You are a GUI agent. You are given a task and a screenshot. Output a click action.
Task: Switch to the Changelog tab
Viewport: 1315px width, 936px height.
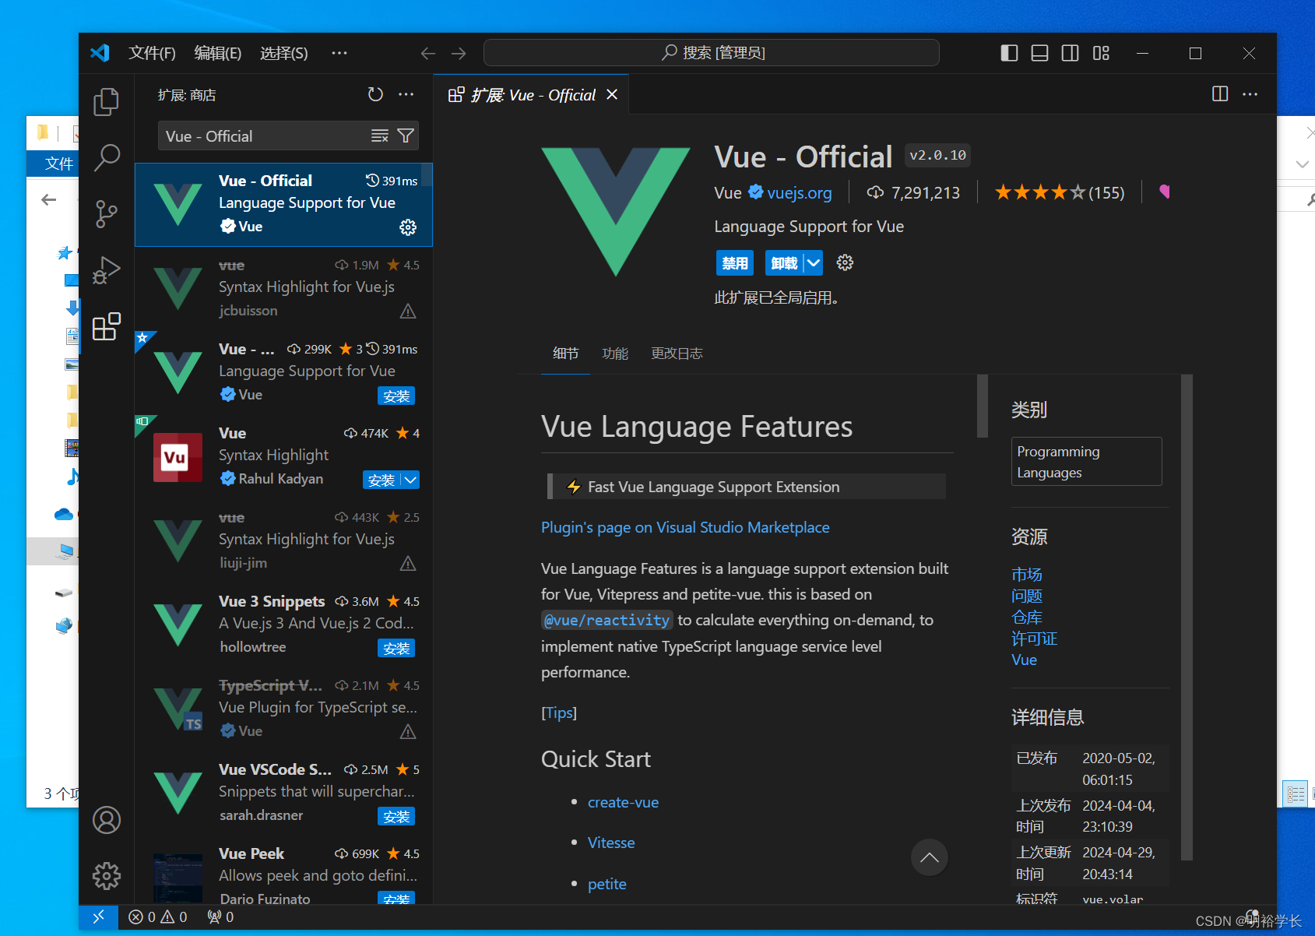click(677, 354)
